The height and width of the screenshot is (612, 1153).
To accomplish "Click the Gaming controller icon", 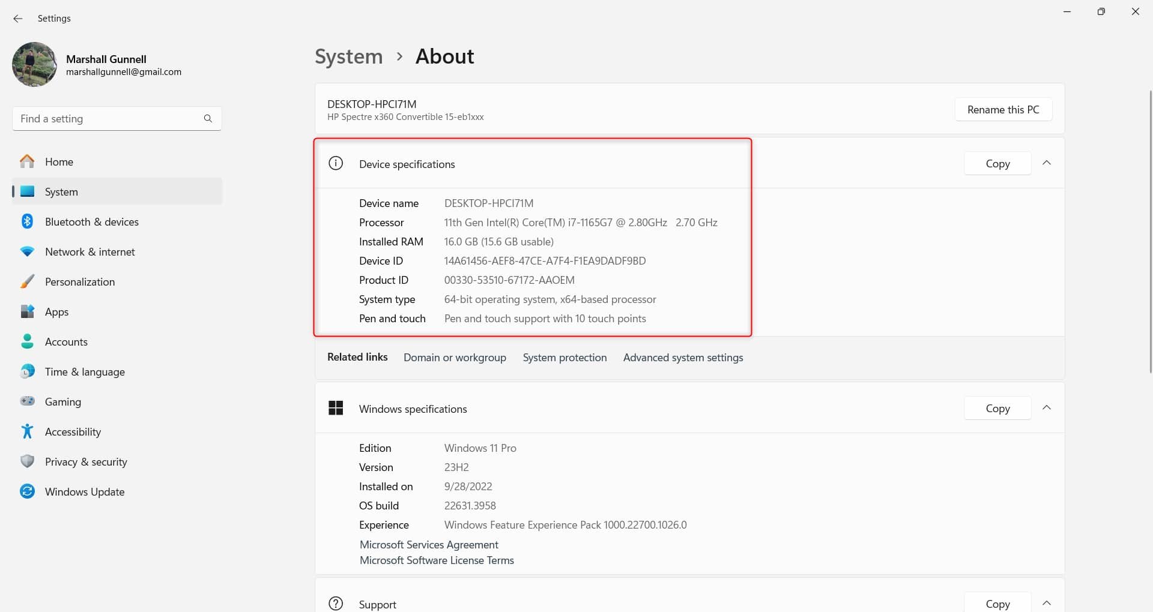I will click(x=27, y=401).
